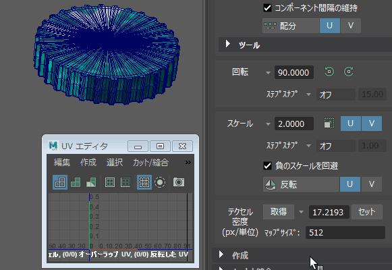This screenshot has width=392, height=270.
Task: Open 選択 menu in UV エディタ
Action: click(x=115, y=163)
